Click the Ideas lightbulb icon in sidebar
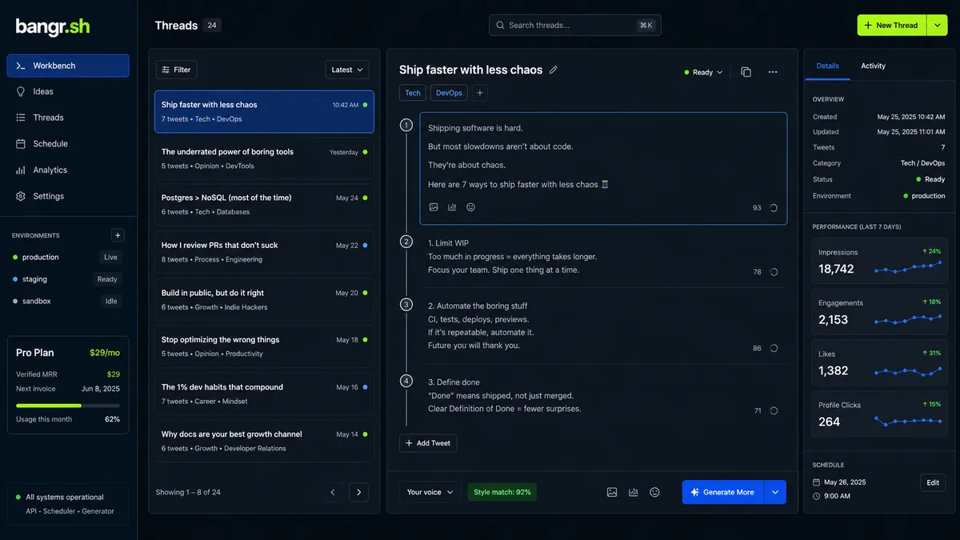Image resolution: width=960 pixels, height=540 pixels. pyautogui.click(x=21, y=91)
